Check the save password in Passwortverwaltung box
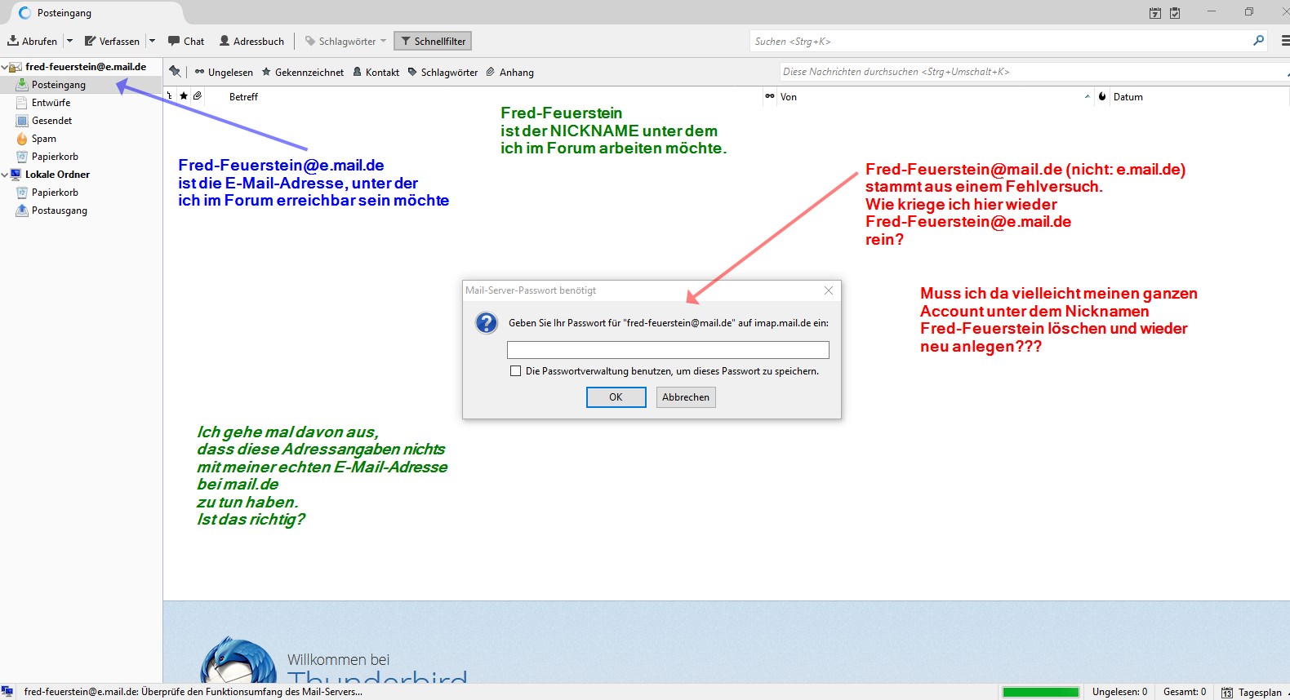The height and width of the screenshot is (700, 1290). (x=515, y=371)
